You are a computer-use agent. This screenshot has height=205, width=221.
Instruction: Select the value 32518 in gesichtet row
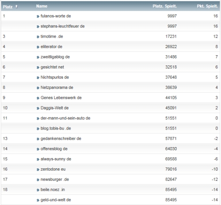(171, 67)
